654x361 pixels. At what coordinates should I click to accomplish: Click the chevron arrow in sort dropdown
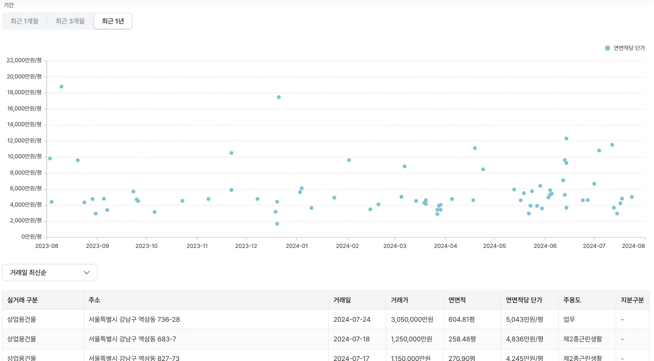tap(87, 272)
